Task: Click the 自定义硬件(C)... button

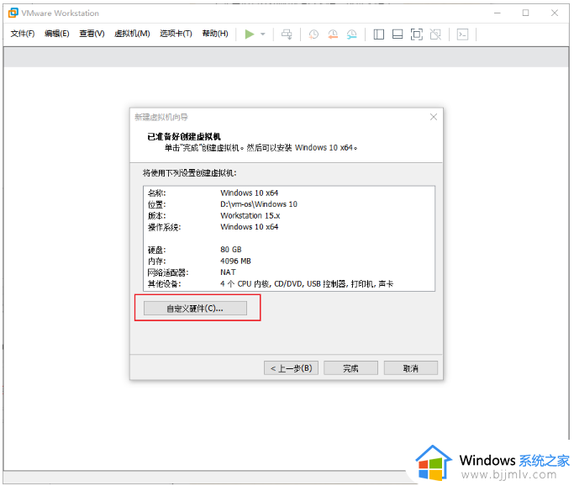Action: click(195, 309)
